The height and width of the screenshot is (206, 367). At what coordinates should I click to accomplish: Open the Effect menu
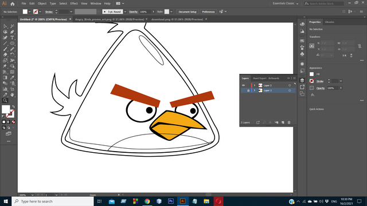point(74,3)
